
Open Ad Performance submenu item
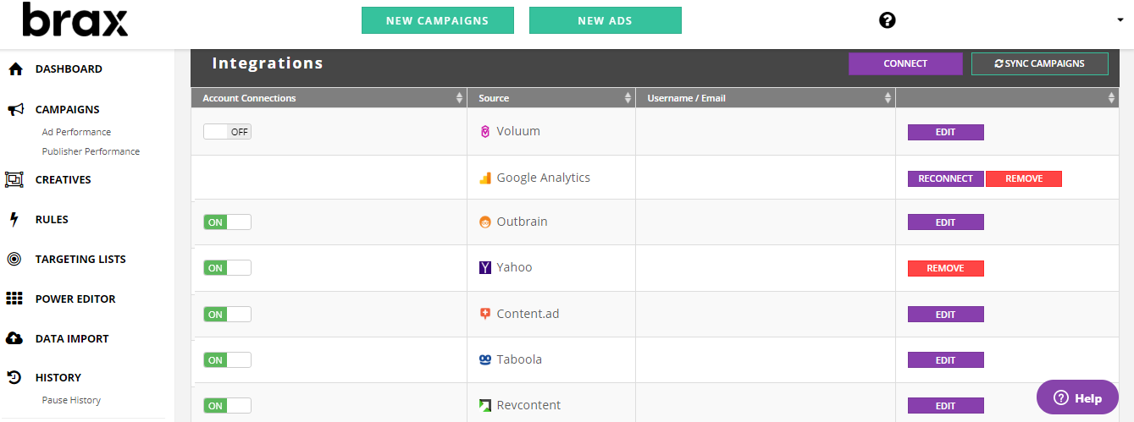point(76,132)
